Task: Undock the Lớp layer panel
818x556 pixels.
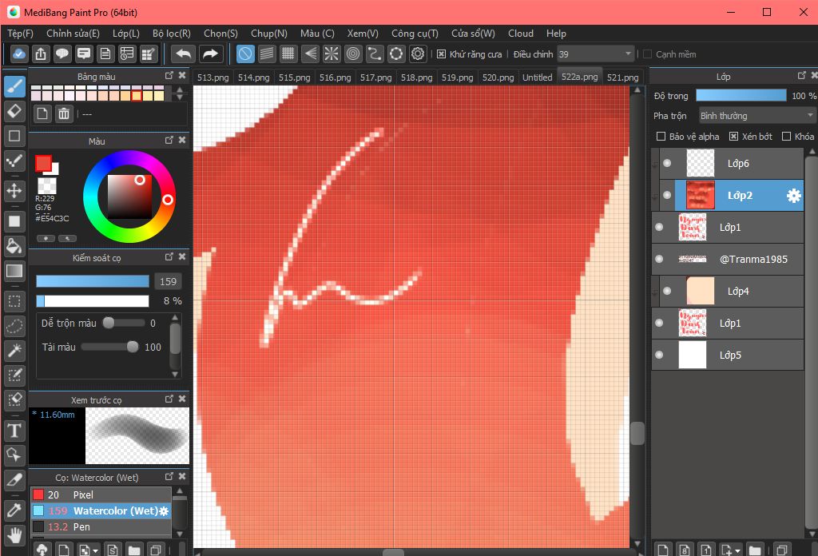Action: [802, 76]
